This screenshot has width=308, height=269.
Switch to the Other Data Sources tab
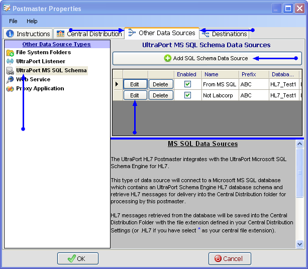162,33
